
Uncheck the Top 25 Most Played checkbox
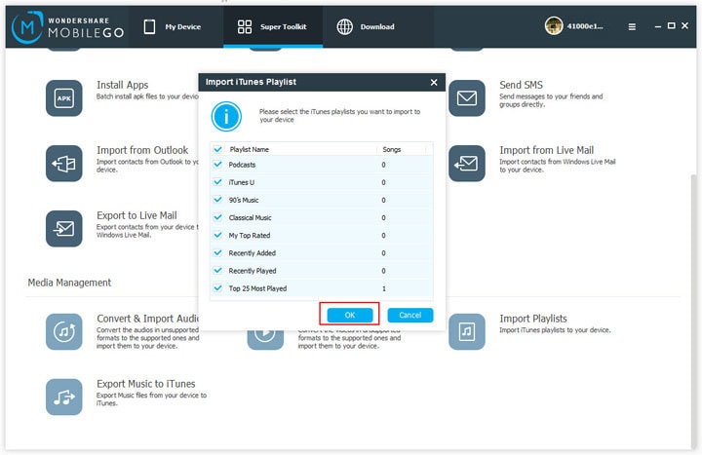(218, 288)
